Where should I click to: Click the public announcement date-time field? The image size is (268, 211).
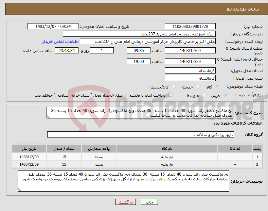click(53, 27)
